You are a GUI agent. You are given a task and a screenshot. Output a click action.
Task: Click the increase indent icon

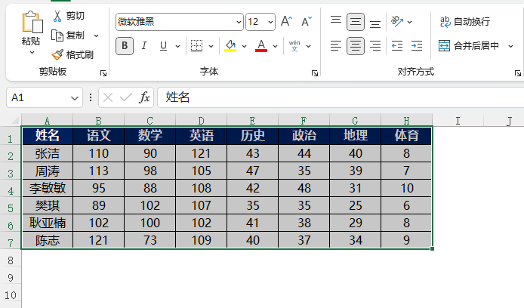coord(417,46)
